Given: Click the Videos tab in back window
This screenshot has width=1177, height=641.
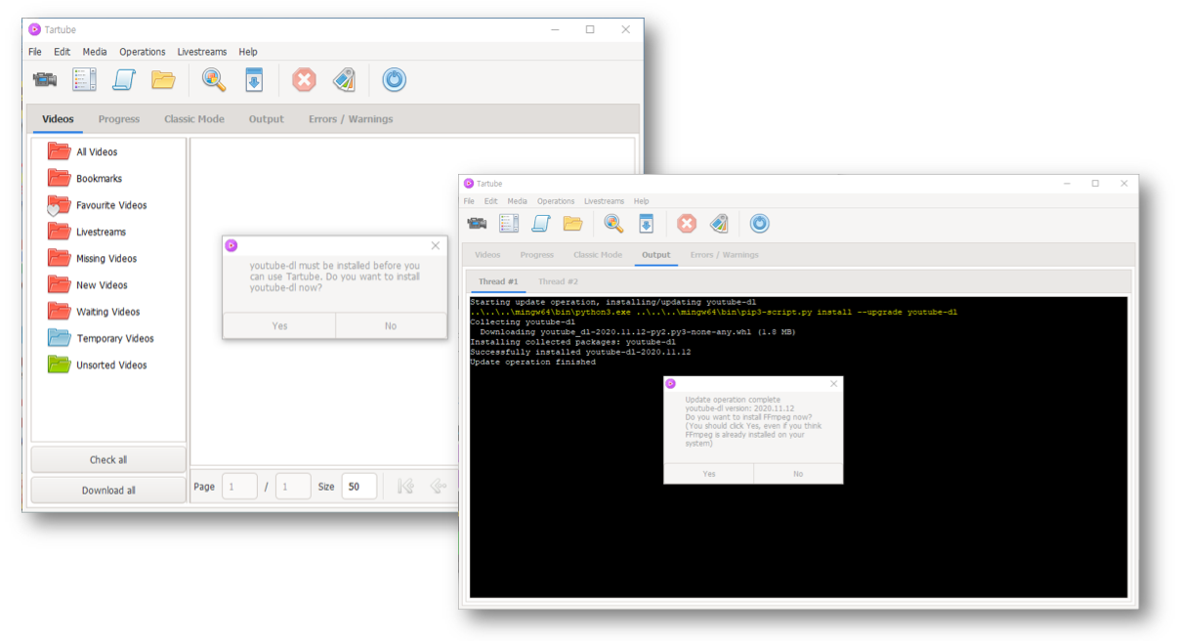Looking at the screenshot, I should [x=58, y=119].
